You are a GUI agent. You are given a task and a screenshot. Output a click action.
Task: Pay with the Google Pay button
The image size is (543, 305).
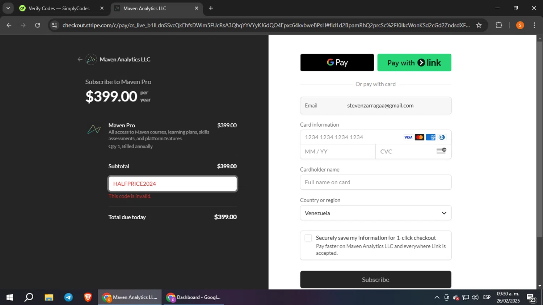[337, 63]
